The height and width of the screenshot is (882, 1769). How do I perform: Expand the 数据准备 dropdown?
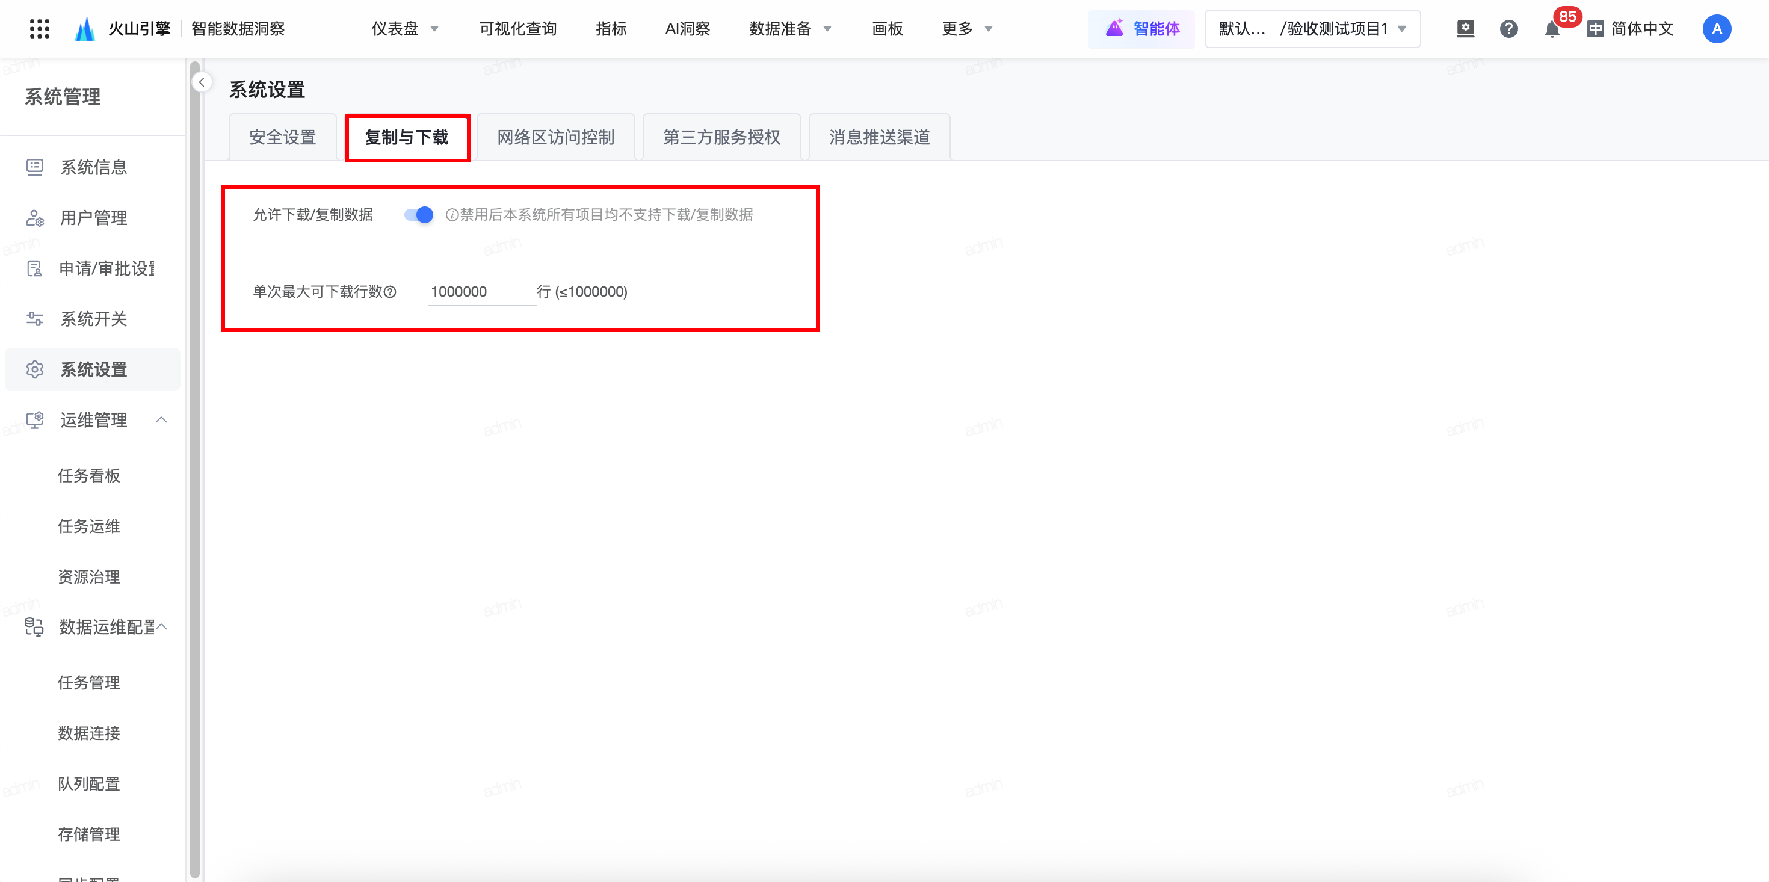point(789,29)
